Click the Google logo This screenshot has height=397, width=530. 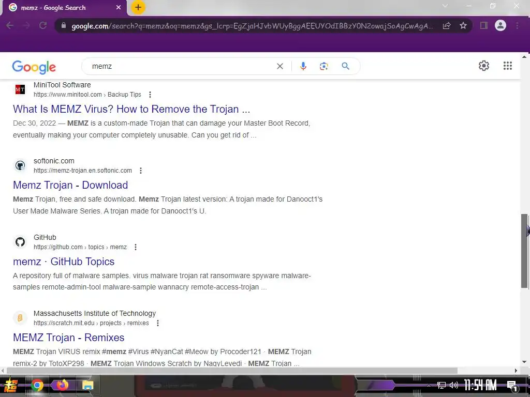[34, 67]
